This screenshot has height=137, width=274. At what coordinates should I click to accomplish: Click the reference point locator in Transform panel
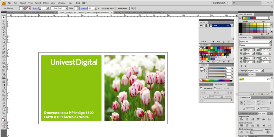coord(241,103)
